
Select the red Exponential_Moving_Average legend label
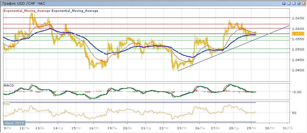click(27, 11)
